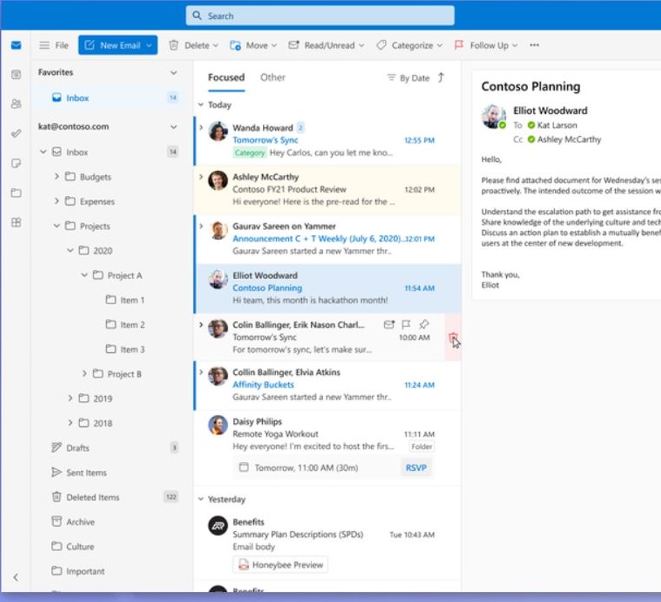This screenshot has width=661, height=602.
Task: Open the Follow Up dropdown arrow
Action: pyautogui.click(x=515, y=45)
